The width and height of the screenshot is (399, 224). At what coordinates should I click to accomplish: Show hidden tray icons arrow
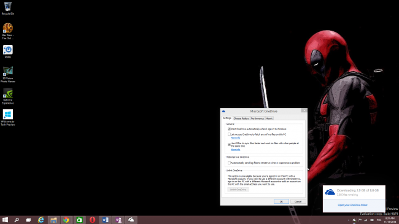(x=349, y=220)
